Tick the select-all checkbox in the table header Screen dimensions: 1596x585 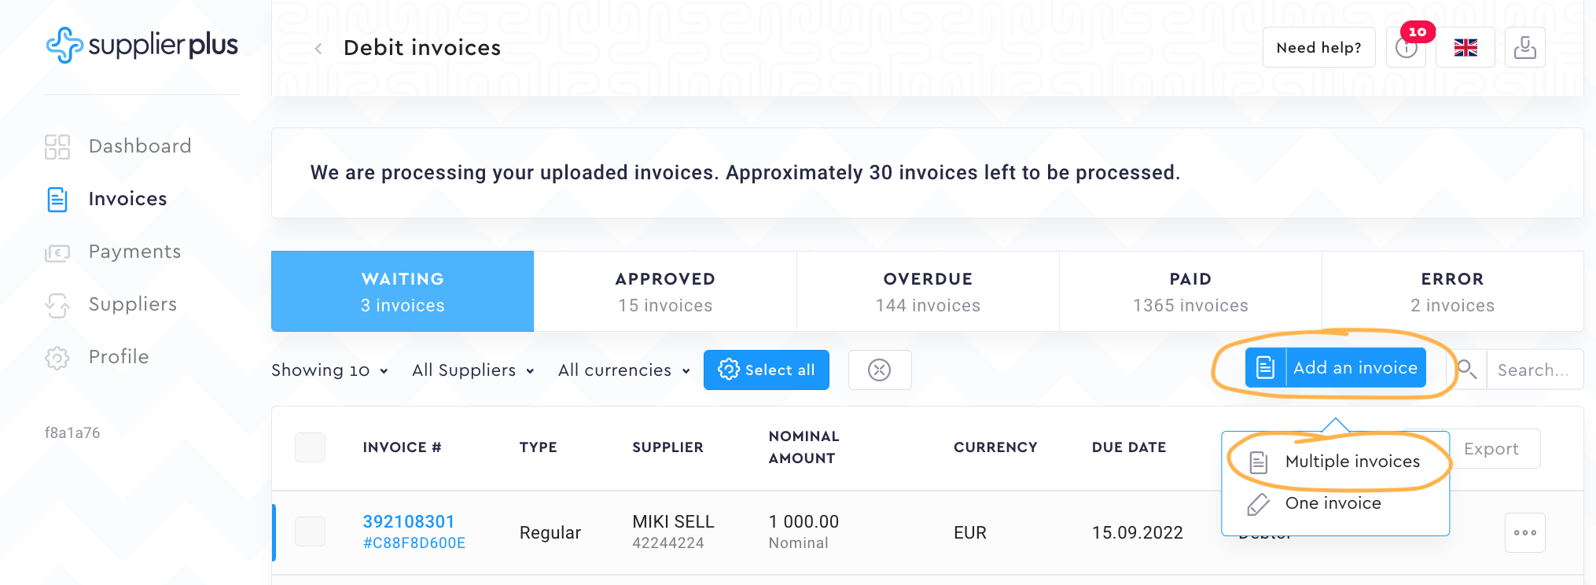[x=310, y=447]
